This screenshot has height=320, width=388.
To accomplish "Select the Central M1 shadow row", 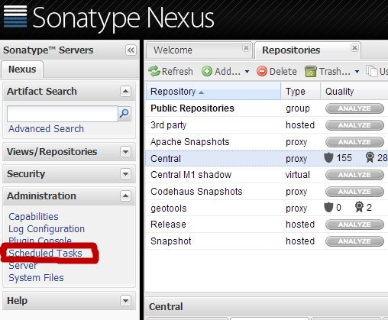I will click(267, 175).
